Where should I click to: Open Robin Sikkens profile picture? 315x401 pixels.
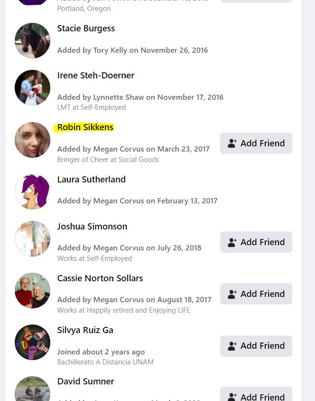[32, 140]
